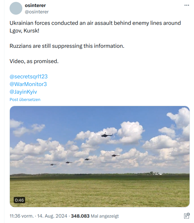Open the @secretsqrl123 mention
194x223 pixels.
[x=29, y=76]
